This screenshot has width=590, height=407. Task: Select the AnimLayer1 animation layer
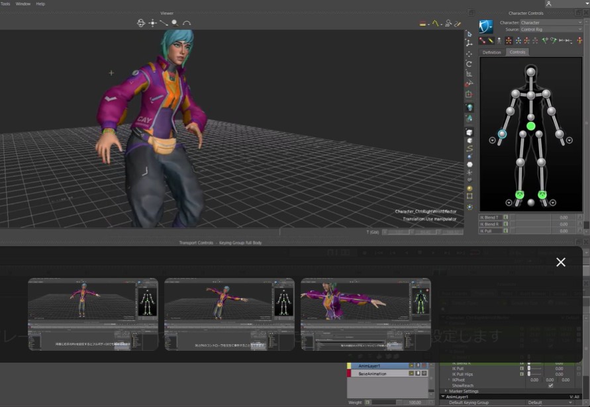tap(387, 365)
